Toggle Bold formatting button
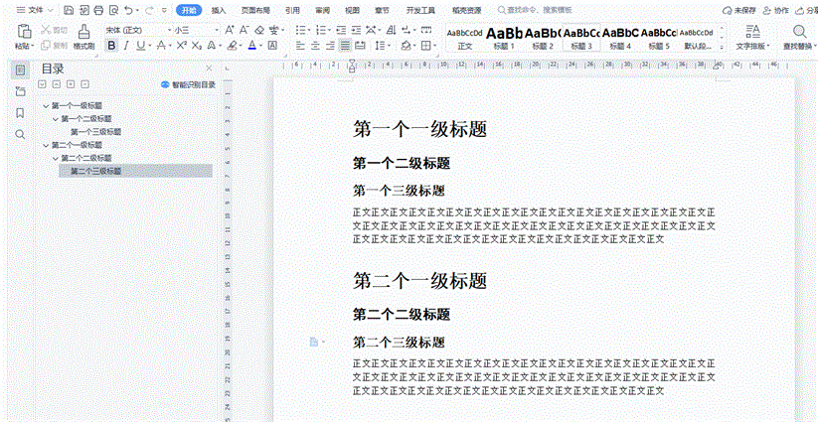818x422 pixels. [x=111, y=46]
